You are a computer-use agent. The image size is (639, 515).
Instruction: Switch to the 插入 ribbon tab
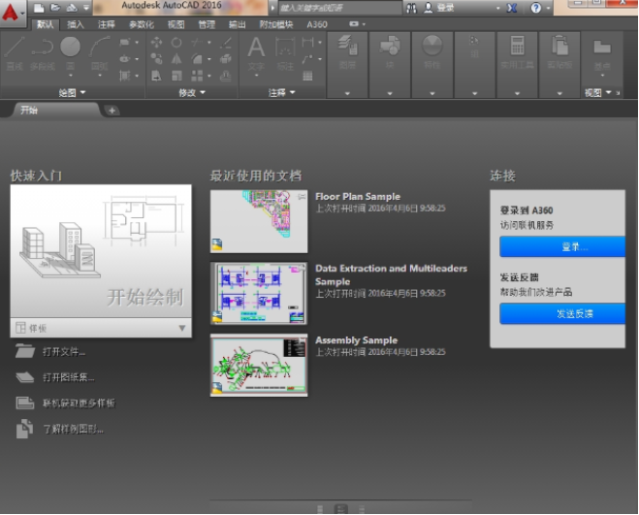tap(75, 24)
